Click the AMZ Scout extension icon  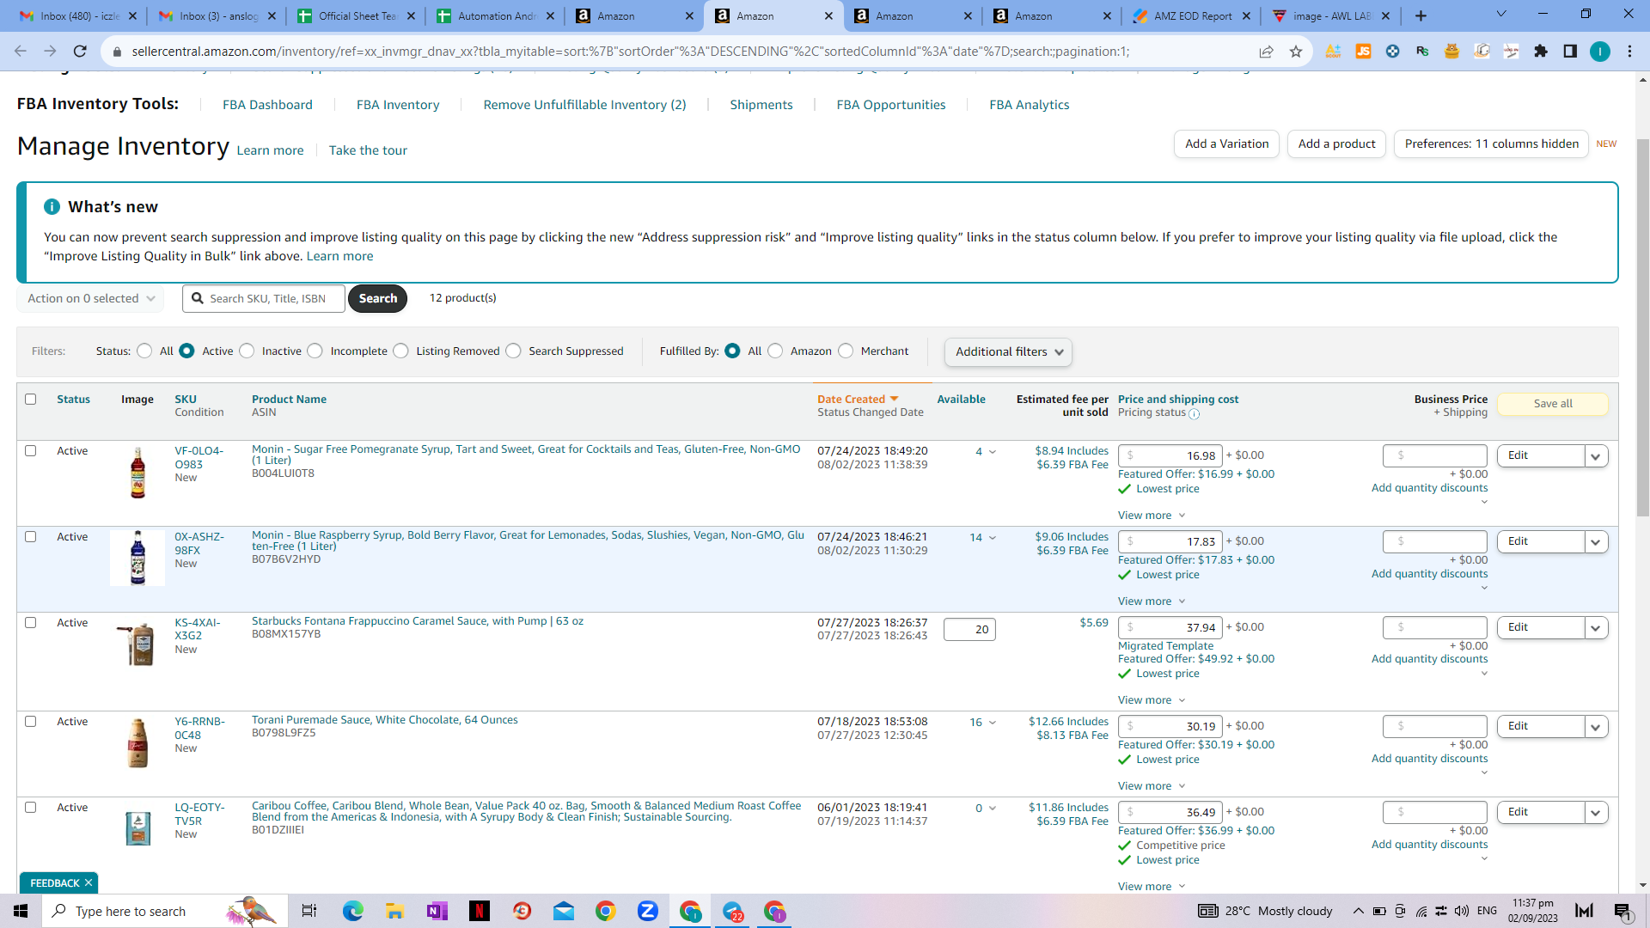pos(1333,52)
